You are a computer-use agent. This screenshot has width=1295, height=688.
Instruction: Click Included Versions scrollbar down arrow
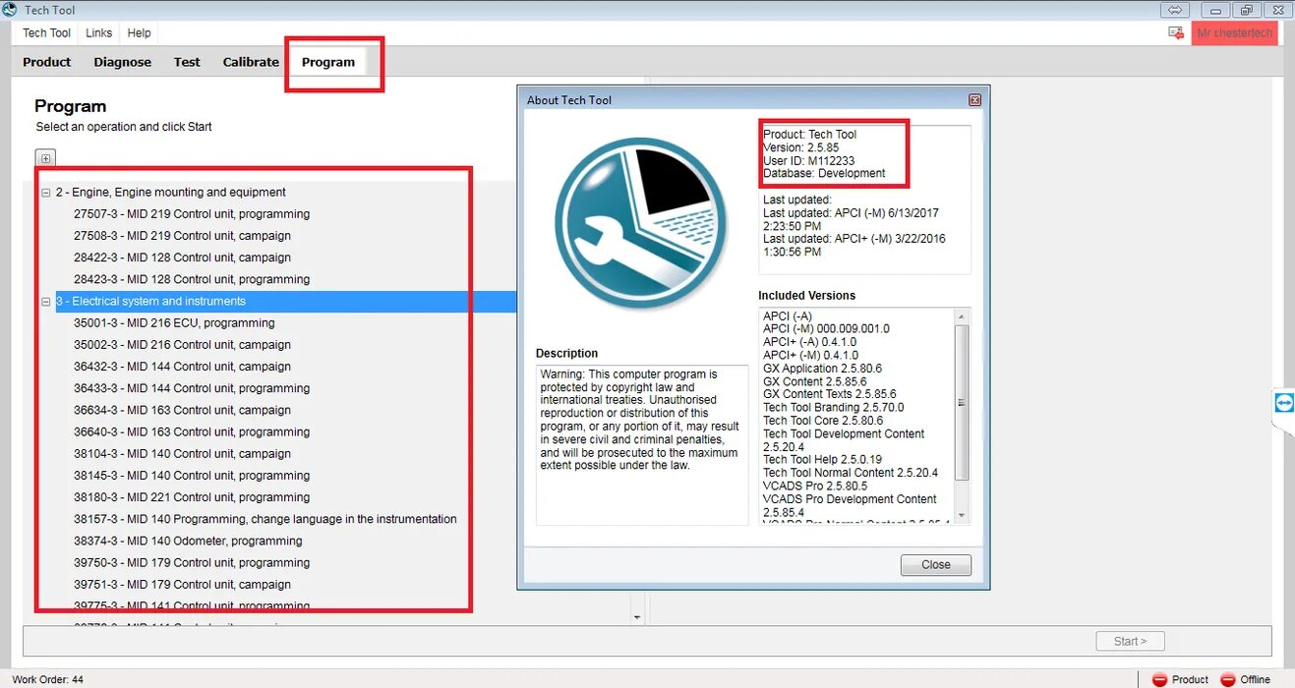click(x=962, y=516)
